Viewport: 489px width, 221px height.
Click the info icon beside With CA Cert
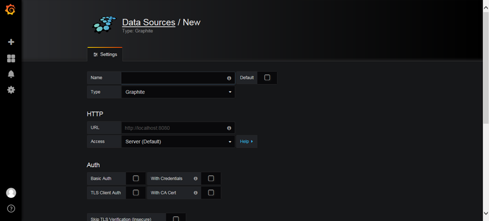[x=196, y=193]
